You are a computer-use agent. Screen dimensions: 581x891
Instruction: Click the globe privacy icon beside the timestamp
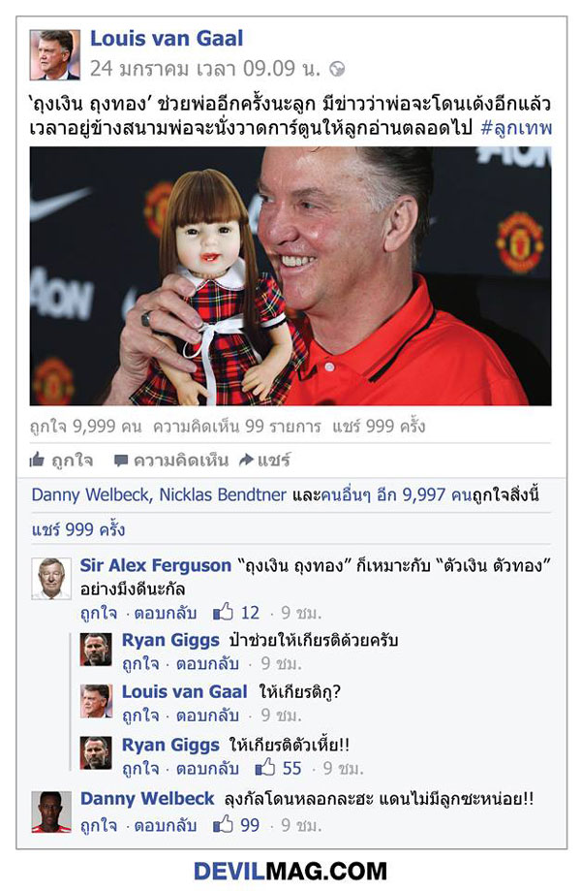337,70
